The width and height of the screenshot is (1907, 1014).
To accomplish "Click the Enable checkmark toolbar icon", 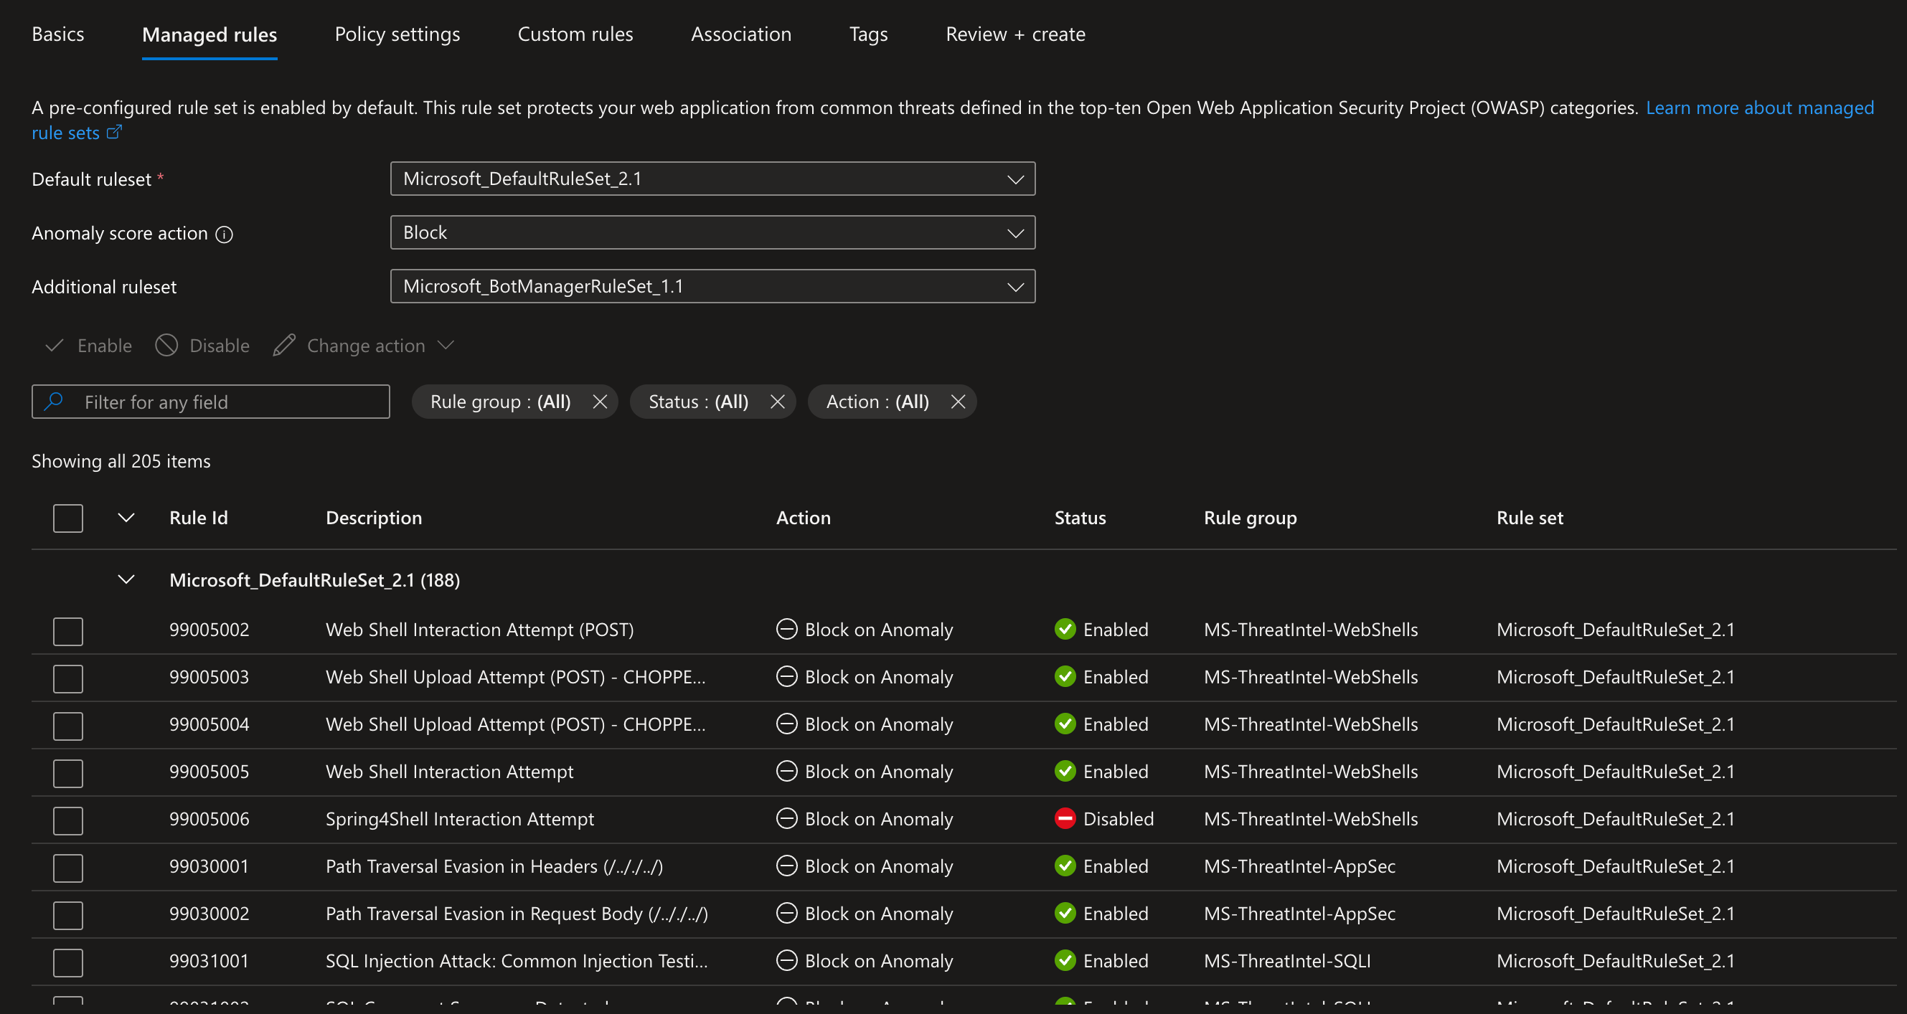I will click(x=54, y=346).
